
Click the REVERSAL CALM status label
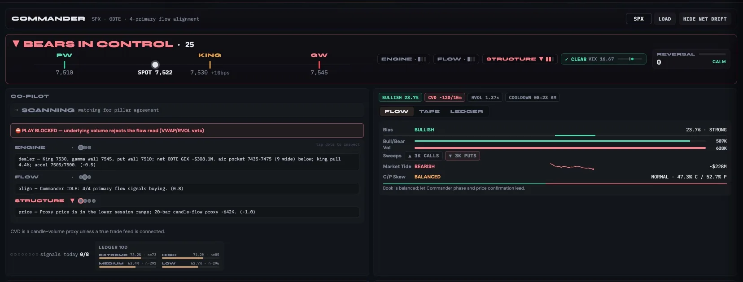coord(719,62)
